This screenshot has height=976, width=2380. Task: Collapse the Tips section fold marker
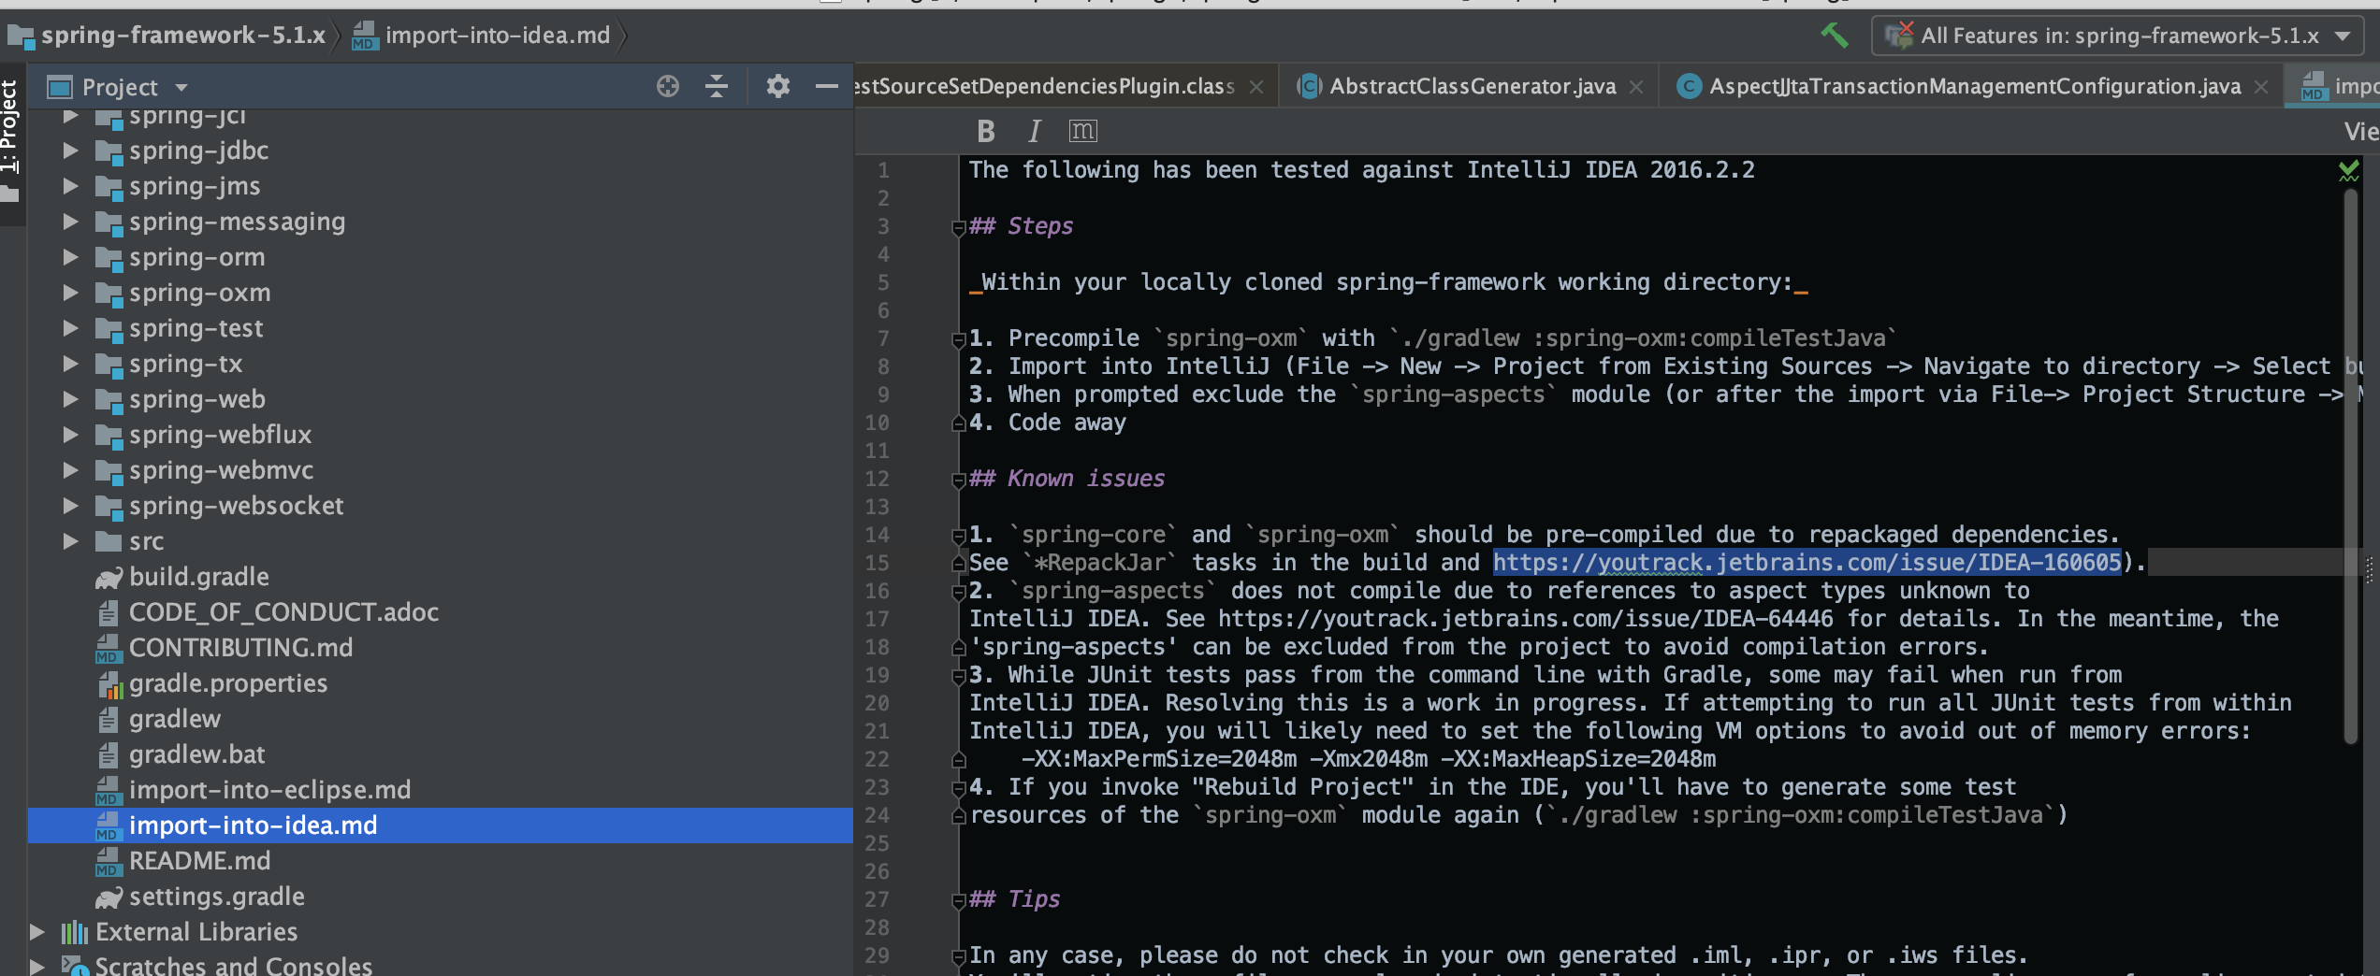point(958,900)
